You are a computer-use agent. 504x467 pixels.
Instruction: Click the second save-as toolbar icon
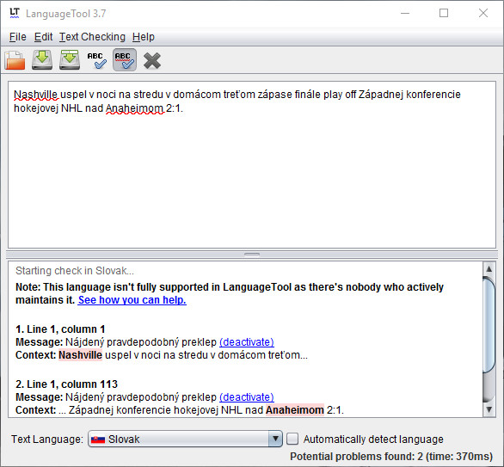pos(70,60)
